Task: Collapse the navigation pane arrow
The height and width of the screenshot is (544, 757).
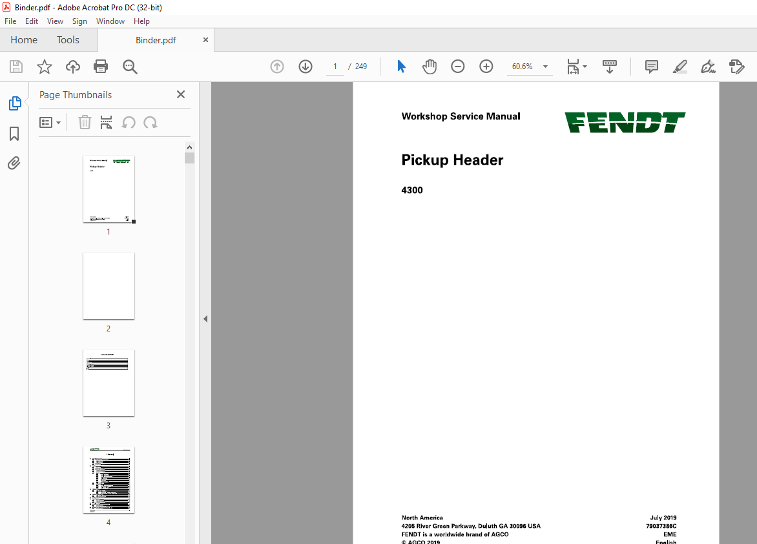Action: (x=205, y=319)
